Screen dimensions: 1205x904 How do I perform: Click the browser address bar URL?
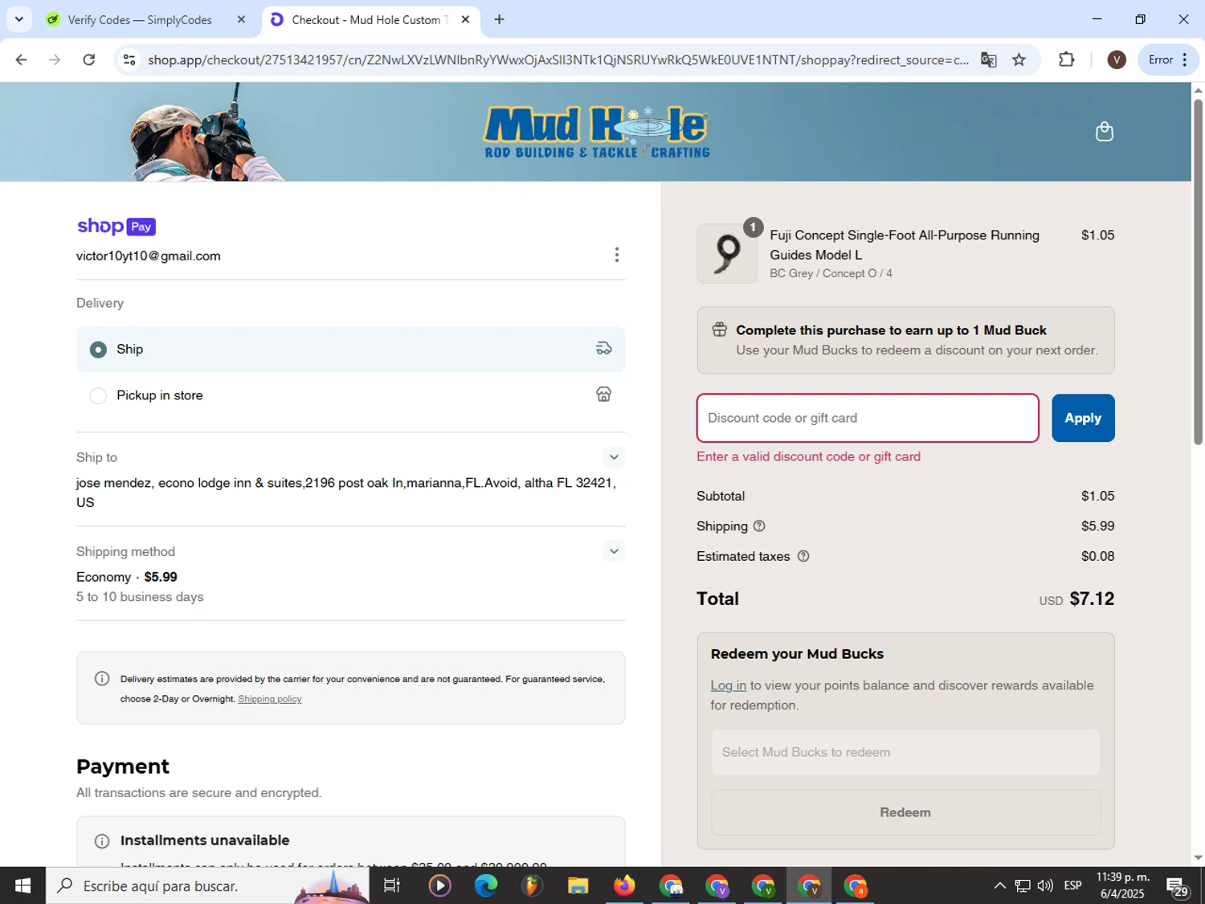558,59
